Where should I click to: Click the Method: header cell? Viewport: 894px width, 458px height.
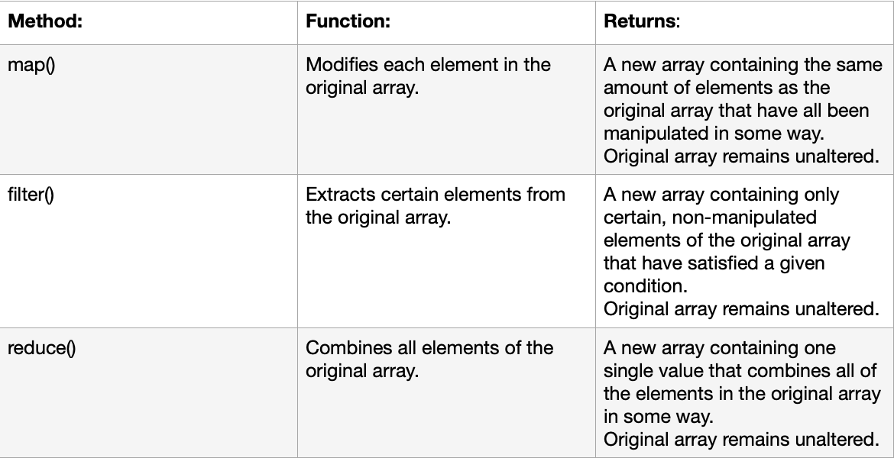coord(148,22)
